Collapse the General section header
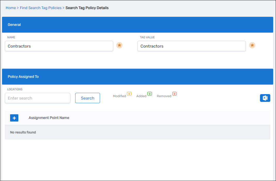This screenshot has height=181, width=276. pos(137,25)
